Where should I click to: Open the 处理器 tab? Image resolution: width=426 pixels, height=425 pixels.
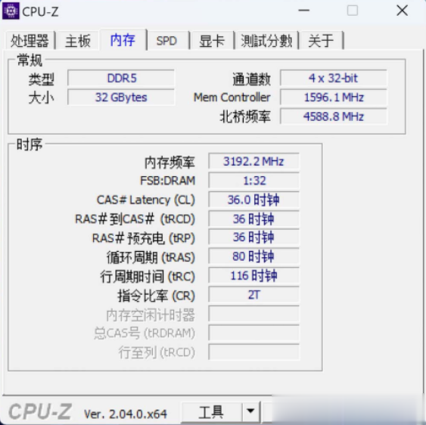pyautogui.click(x=30, y=41)
